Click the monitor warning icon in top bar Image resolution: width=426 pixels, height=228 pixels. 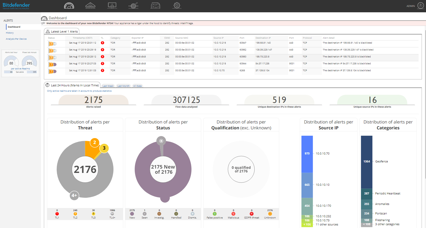[112, 6]
